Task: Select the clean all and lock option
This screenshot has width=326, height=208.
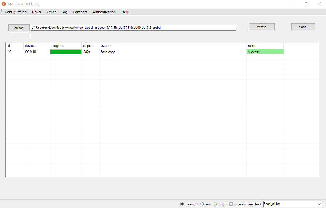Action: click(245, 204)
